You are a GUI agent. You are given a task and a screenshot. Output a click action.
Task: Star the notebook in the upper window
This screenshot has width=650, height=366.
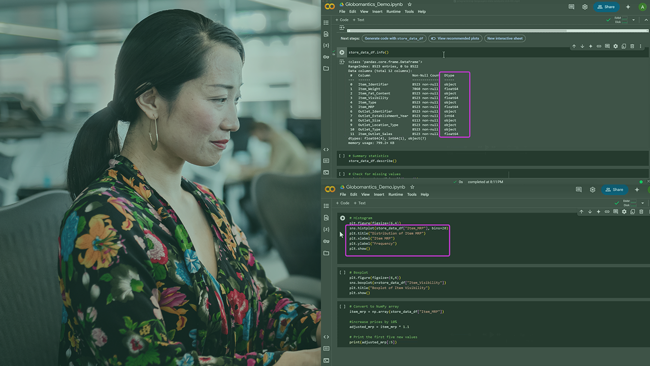click(410, 5)
